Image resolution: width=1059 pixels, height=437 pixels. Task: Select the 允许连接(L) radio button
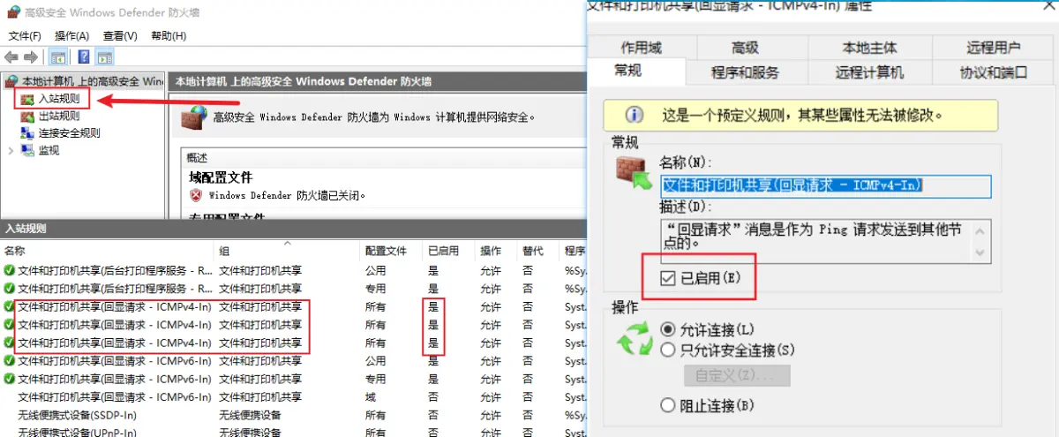668,328
